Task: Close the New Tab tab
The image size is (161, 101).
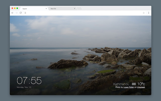Action: click(x=74, y=8)
